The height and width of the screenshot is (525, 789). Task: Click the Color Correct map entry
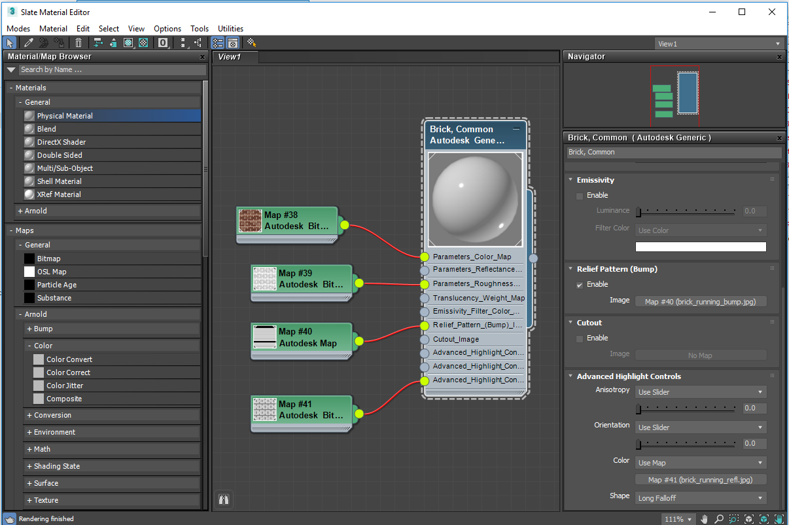(116, 372)
